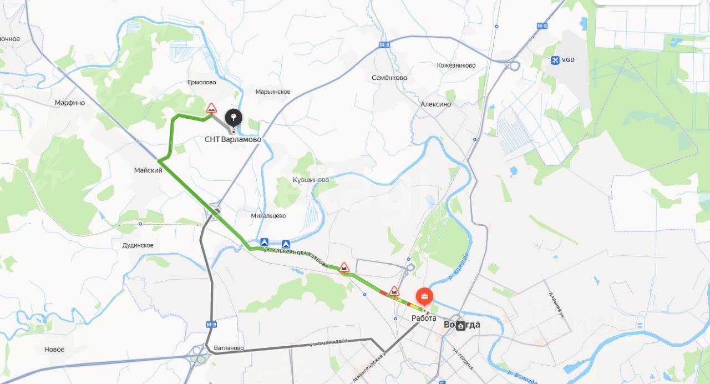Screen dimensions: 710x384
Task: Open railroad crossing warning by ул. Александра Клубова
Action: point(344,268)
